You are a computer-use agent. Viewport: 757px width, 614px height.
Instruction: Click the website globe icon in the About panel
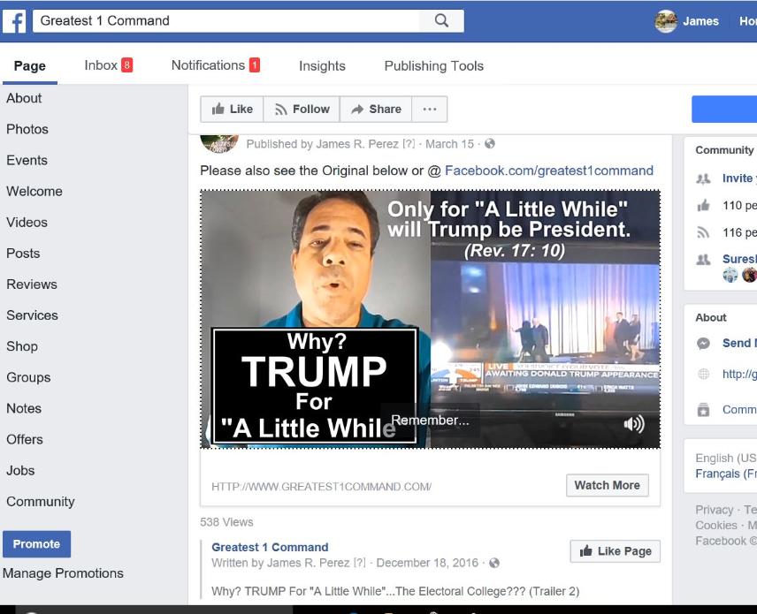[703, 374]
